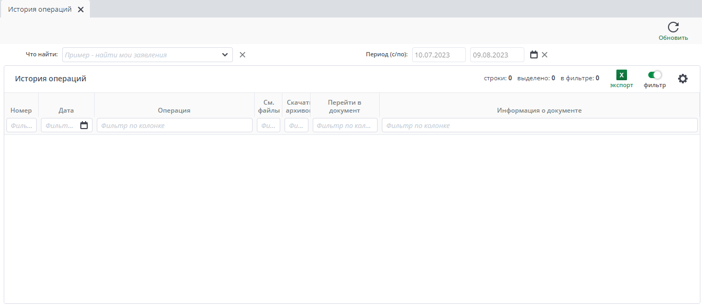Click the Обновить refresh icon
Screen dimensions: 702x306
[673, 28]
